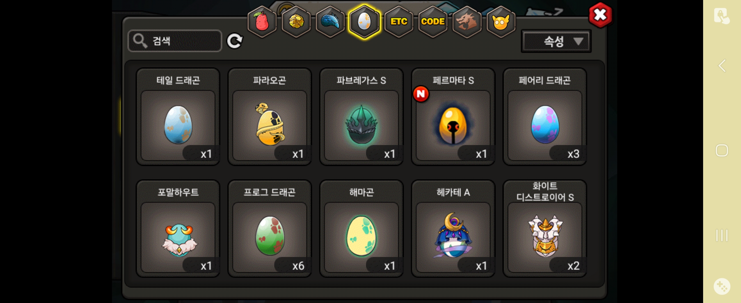Viewport: 741px width, 303px height.
Task: Choose the 파브레가스 S dark egg
Action: [x=361, y=117]
